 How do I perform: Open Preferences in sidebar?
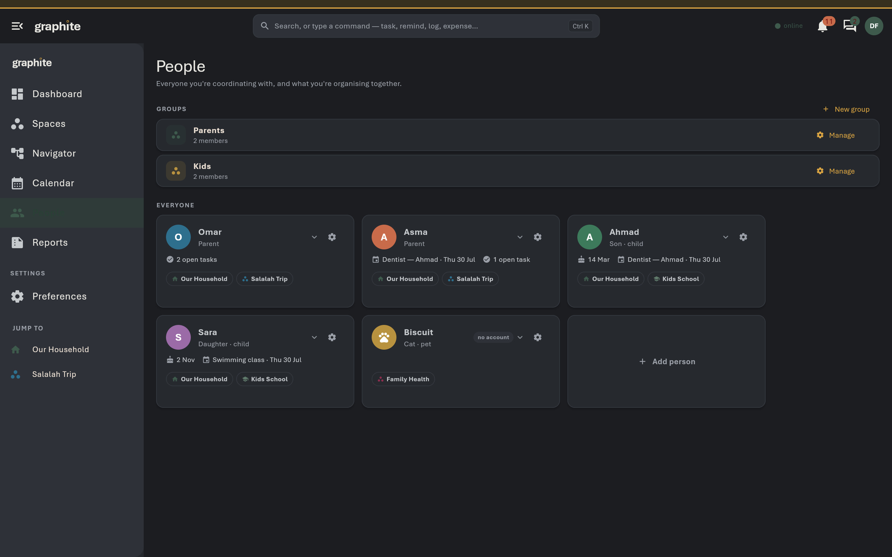pyautogui.click(x=72, y=296)
